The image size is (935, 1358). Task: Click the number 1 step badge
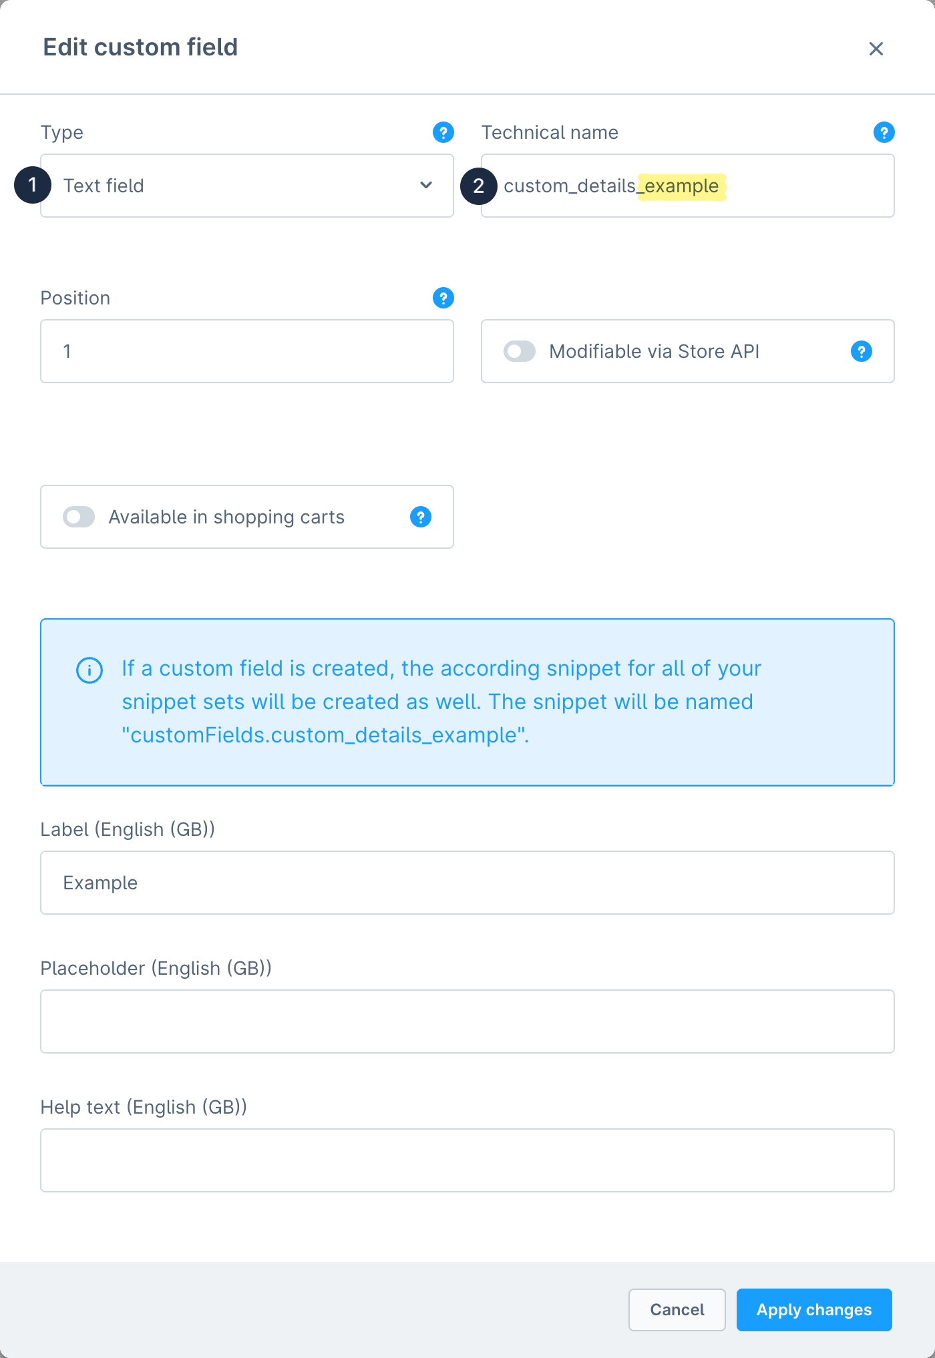(32, 186)
